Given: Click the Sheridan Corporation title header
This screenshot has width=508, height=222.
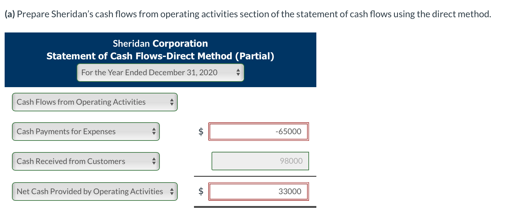Looking at the screenshot, I should click(160, 43).
